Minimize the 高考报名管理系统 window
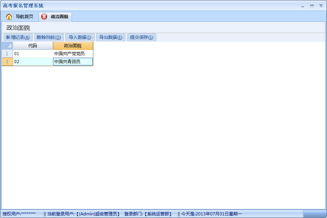Viewport: 327px width, 218px height. pyautogui.click(x=303, y=6)
